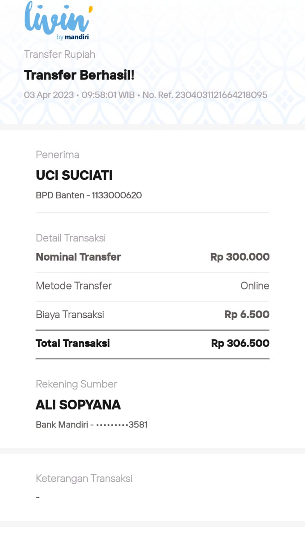
Task: Tap the "Nominal Transfer" row label
Action: pyautogui.click(x=78, y=257)
